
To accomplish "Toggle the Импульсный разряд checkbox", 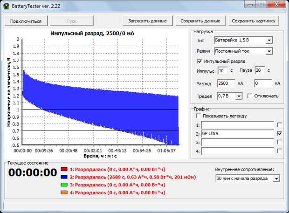I will 200,61.
